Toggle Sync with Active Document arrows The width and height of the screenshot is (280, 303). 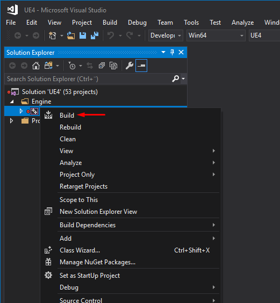click(90, 66)
